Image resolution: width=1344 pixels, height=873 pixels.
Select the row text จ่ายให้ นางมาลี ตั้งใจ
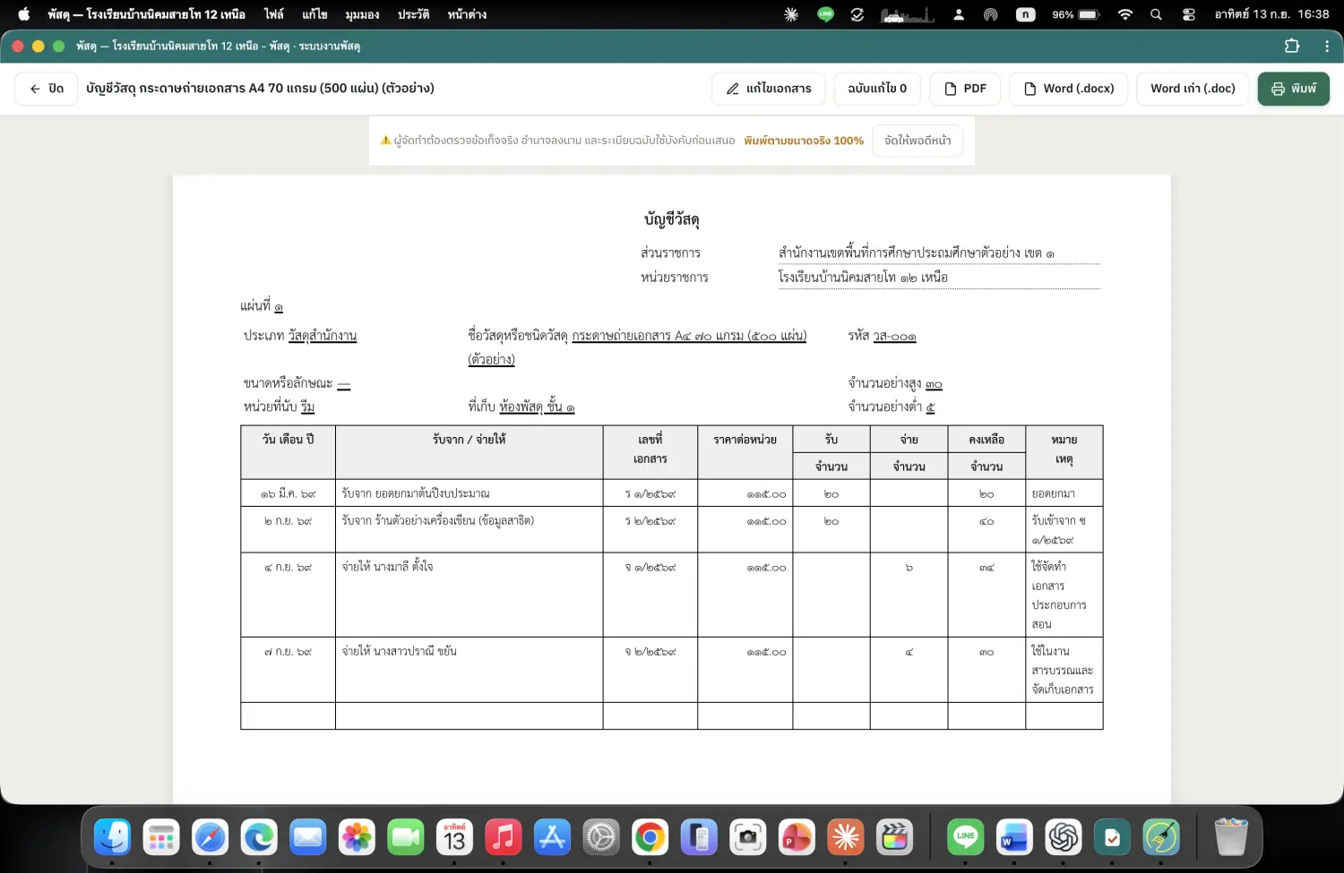pos(387,567)
